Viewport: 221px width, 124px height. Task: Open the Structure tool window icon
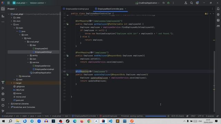pyautogui.click(x=3, y=16)
